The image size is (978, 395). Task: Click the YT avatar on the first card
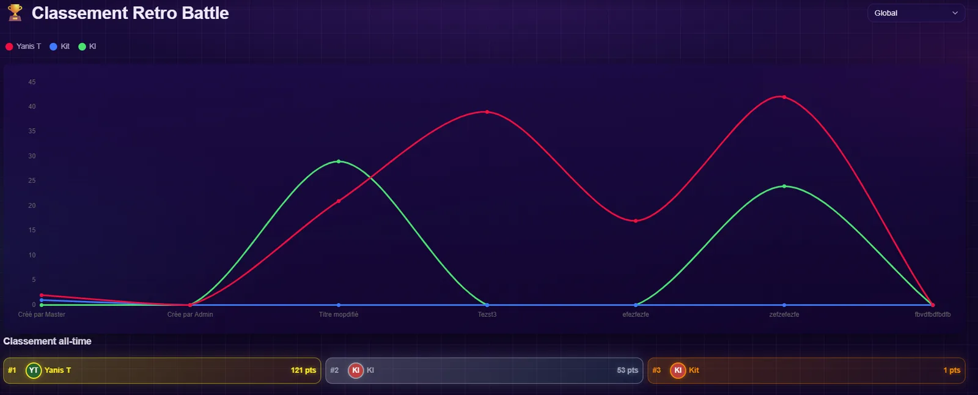34,371
